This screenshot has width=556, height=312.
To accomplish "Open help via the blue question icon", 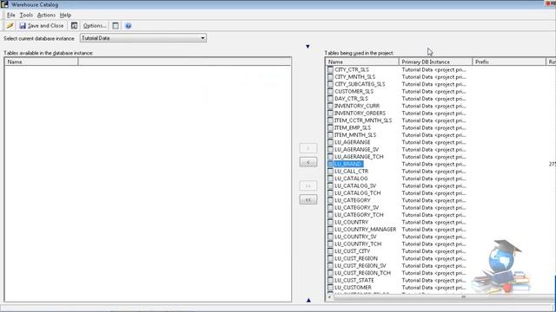I will point(129,25).
